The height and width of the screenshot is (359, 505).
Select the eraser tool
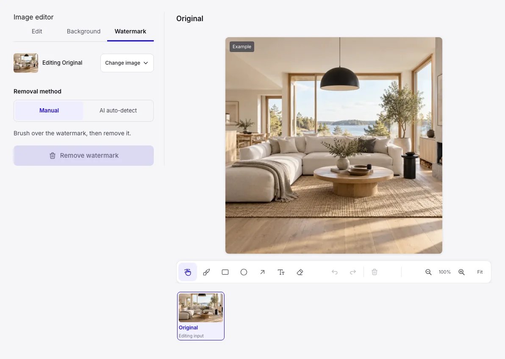300,272
